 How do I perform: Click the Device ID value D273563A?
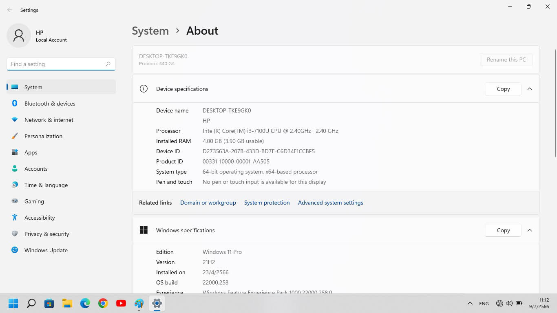(x=259, y=151)
